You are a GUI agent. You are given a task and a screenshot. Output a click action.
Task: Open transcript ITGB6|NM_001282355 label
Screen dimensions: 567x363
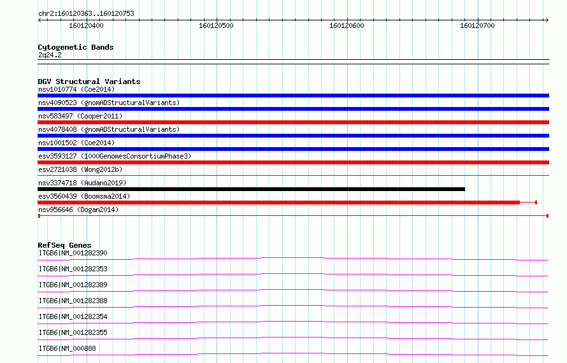point(73,332)
